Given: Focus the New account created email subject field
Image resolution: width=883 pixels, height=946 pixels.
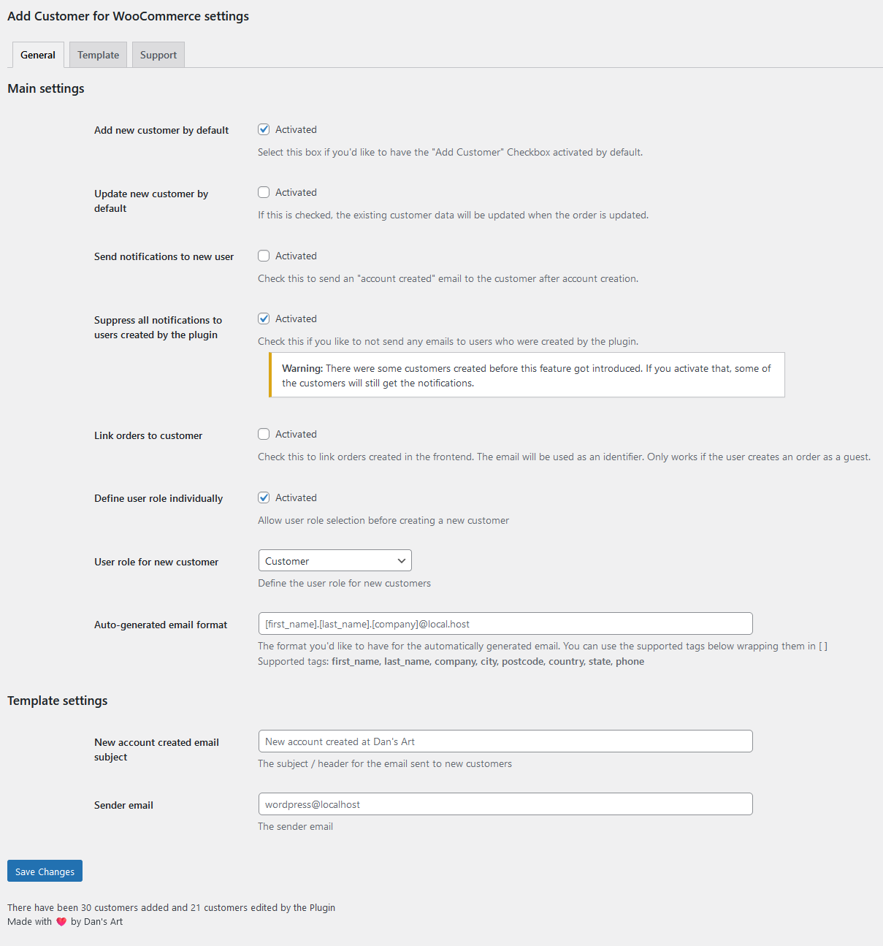Looking at the screenshot, I should (x=505, y=741).
